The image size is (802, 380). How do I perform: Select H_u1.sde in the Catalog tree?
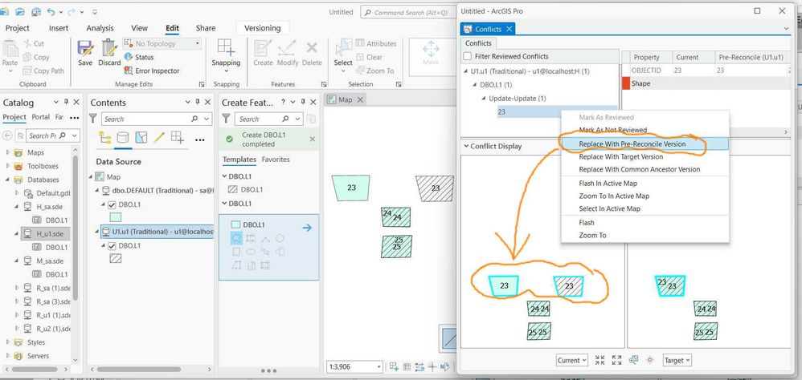coord(50,233)
